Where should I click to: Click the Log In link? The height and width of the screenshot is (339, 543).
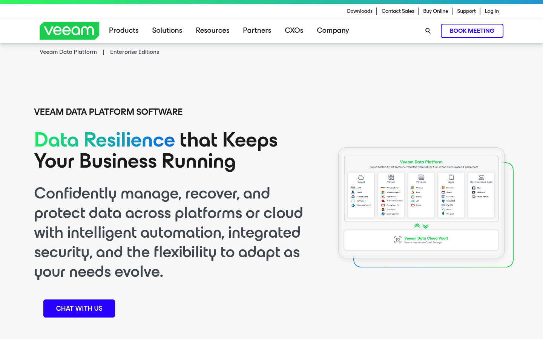tap(492, 11)
